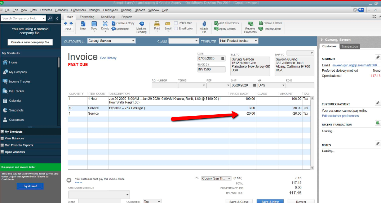Viewport: 381px width, 203px height.
Task: Switch to the Formatting ribbon tab
Action: coord(87,17)
